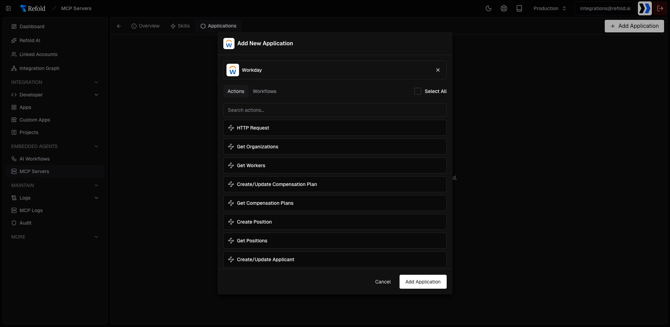The width and height of the screenshot is (670, 327).
Task: Collapse the INTEGRATION section
Action: [96, 82]
